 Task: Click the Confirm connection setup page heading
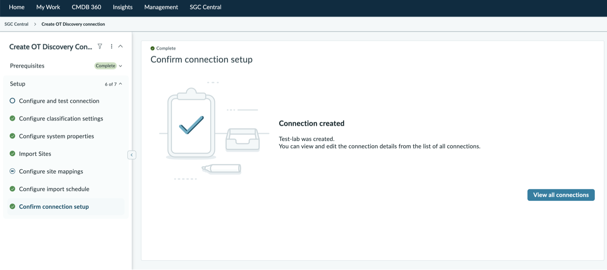pyautogui.click(x=201, y=59)
